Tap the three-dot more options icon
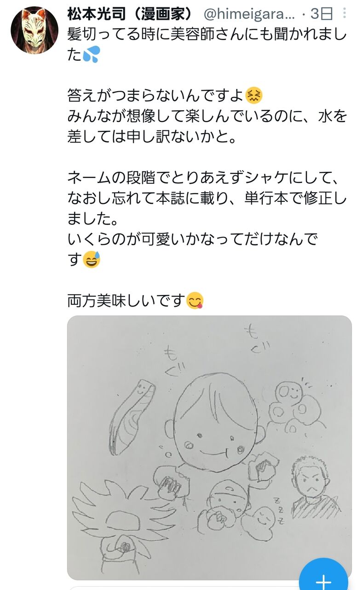This screenshot has height=590, width=362. 345,13
